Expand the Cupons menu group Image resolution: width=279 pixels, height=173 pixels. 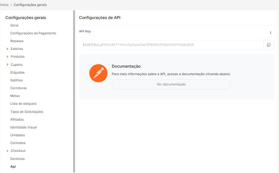point(7,65)
